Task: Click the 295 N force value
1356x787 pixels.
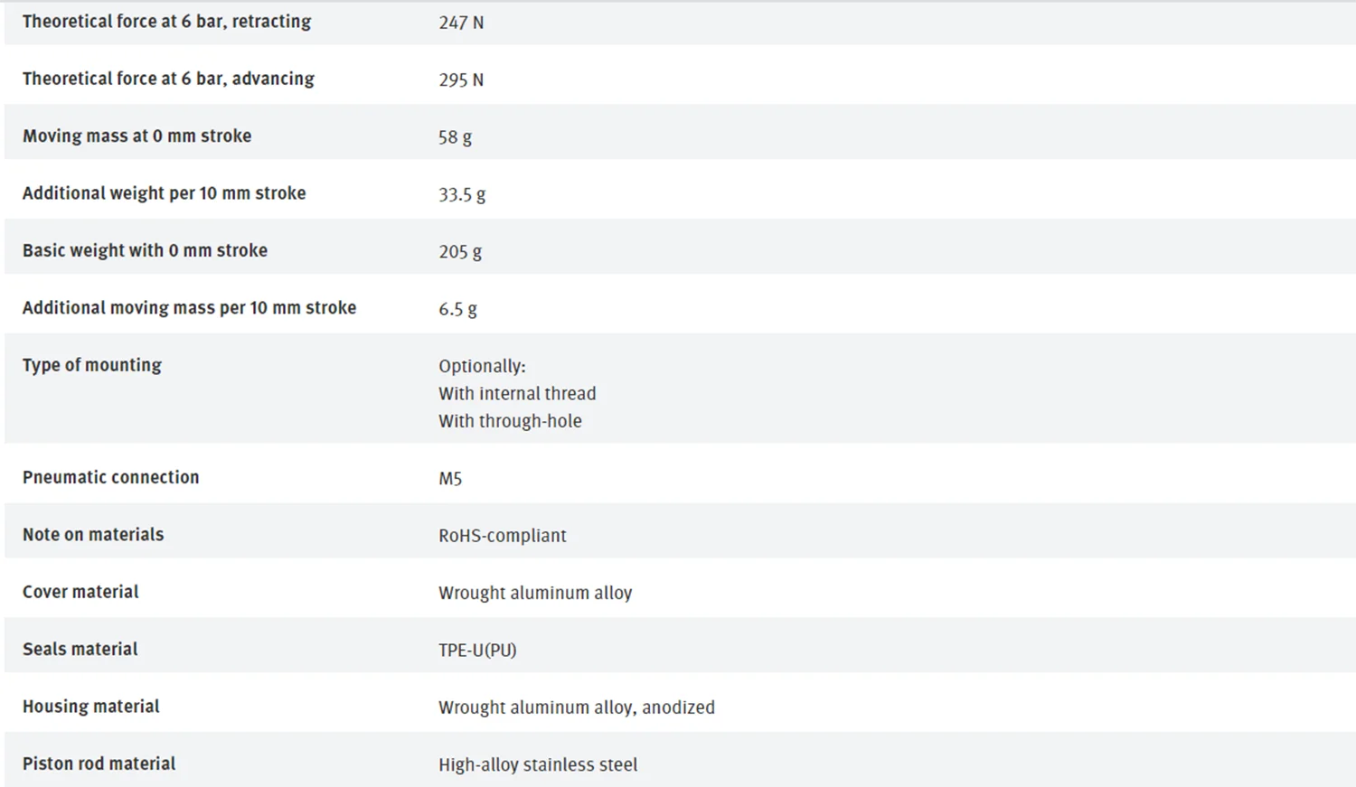Action: (x=461, y=80)
